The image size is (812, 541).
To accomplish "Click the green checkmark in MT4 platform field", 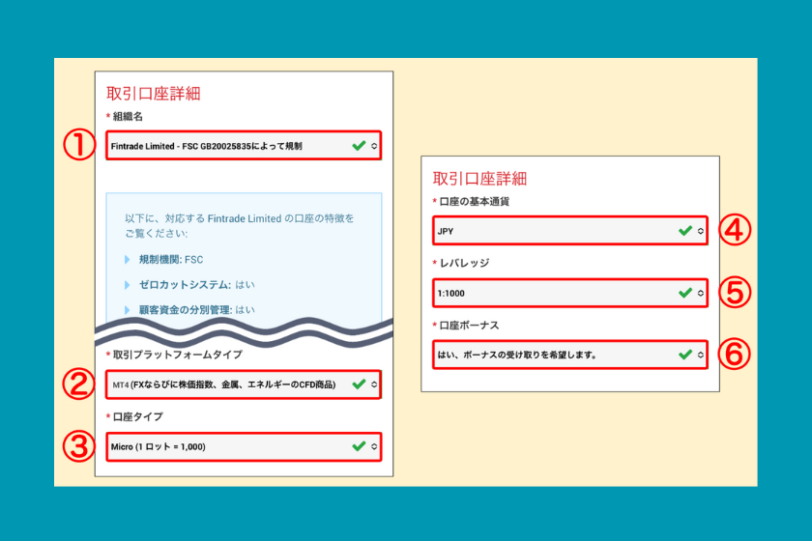I will tap(359, 384).
